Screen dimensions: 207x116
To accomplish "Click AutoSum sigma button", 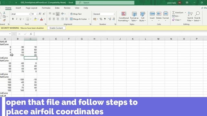I will (x=178, y=13).
